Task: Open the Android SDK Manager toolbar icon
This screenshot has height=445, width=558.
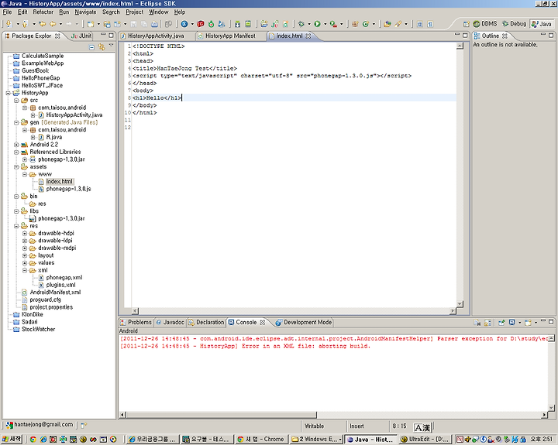Action: [x=237, y=24]
